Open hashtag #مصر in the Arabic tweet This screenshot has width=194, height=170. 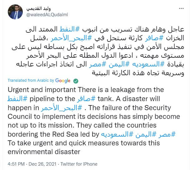[98, 64]
